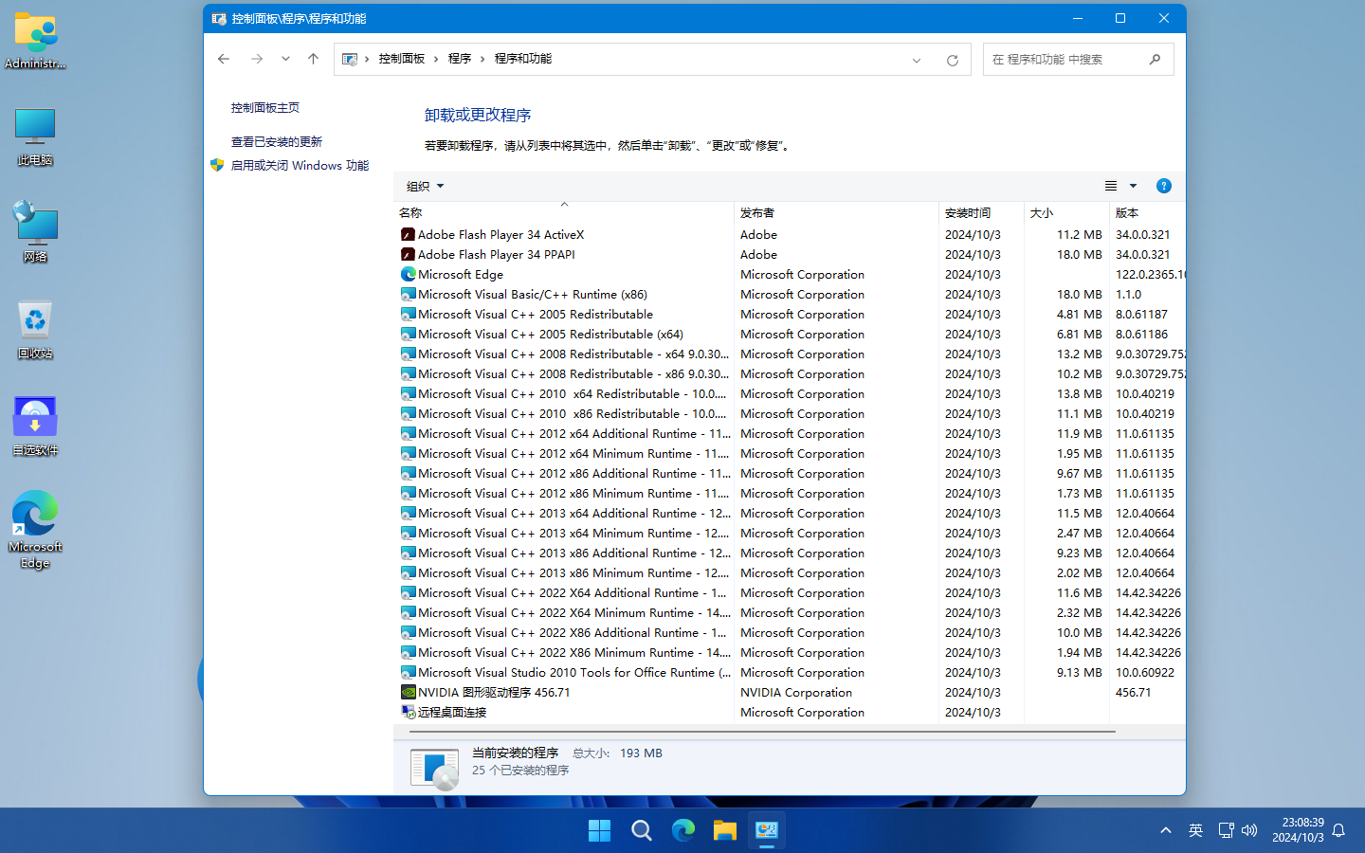Select the Visual Basic/C++ Runtime (x86) icon
The image size is (1365, 853).
[408, 295]
